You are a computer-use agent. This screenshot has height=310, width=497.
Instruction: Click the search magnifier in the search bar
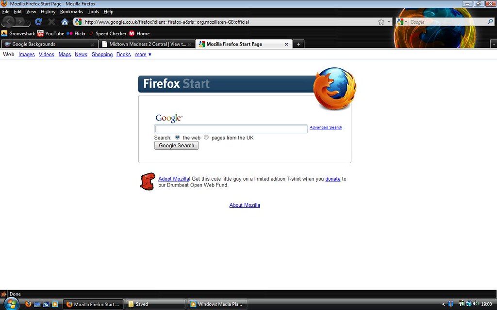pyautogui.click(x=490, y=22)
